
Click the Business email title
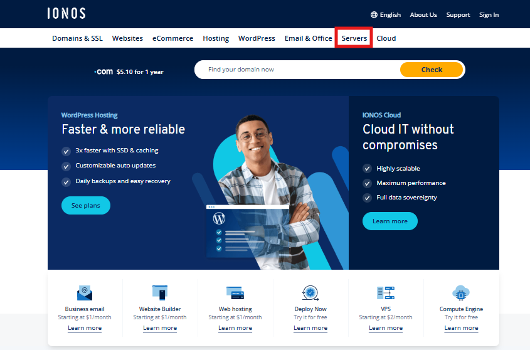point(85,309)
